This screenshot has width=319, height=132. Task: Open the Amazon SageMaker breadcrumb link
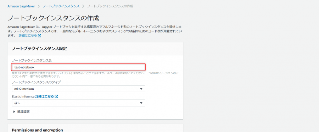[21, 6]
